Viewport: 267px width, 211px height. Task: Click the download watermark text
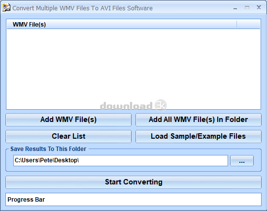point(126,106)
